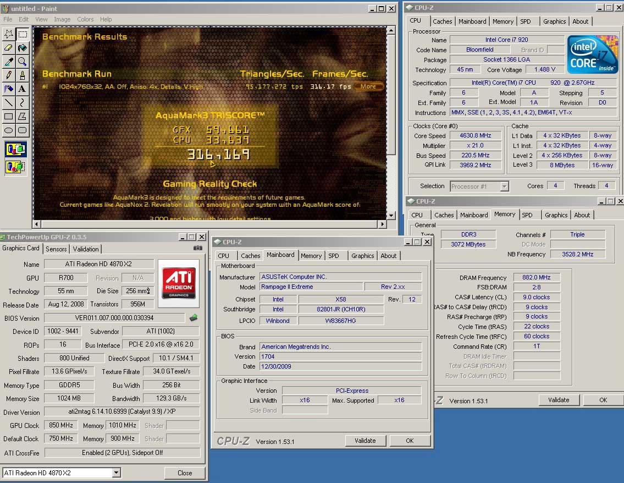Choose the Airbrush spray tool
The height and width of the screenshot is (483, 624).
pos(8,89)
